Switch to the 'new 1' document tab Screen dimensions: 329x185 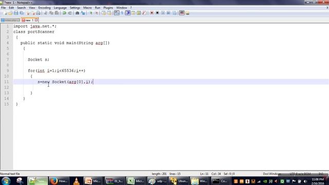(x=29, y=20)
